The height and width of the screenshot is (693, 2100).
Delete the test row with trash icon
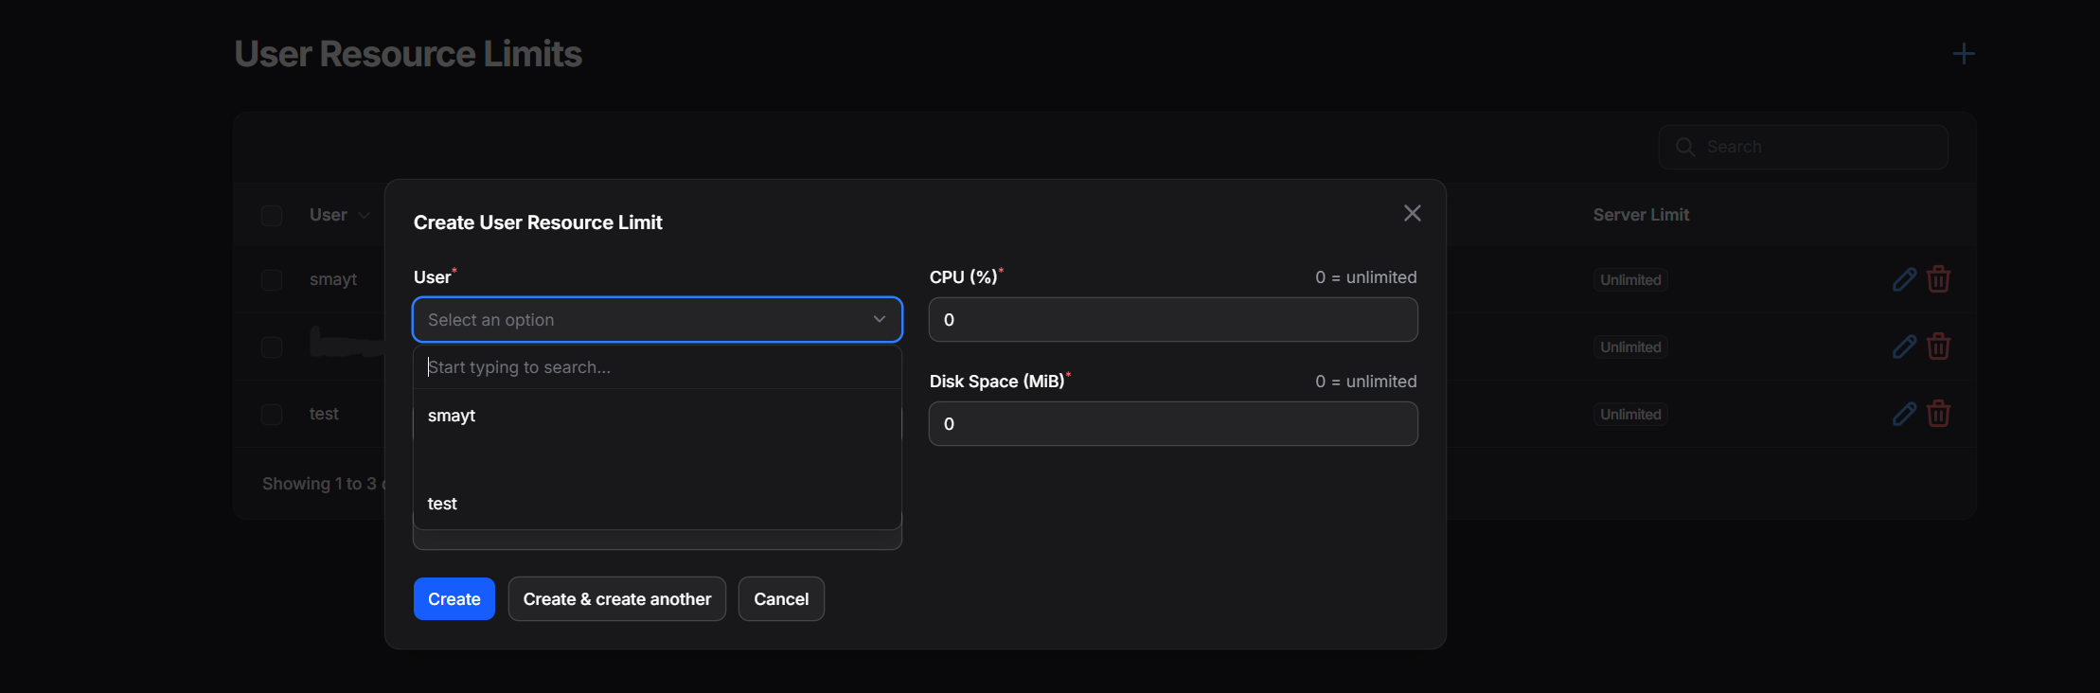pyautogui.click(x=1938, y=414)
